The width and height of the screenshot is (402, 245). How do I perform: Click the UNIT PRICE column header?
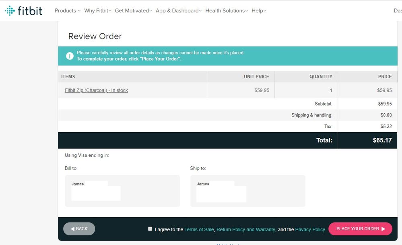(256, 77)
